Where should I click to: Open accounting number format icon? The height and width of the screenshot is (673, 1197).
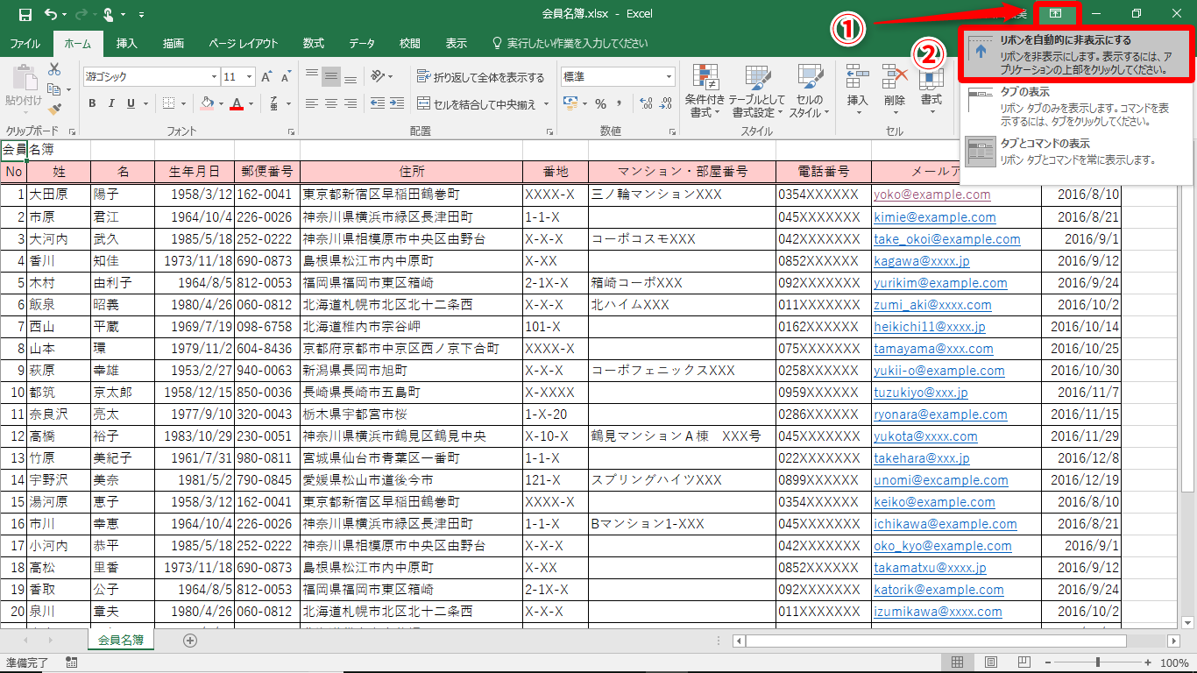570,103
